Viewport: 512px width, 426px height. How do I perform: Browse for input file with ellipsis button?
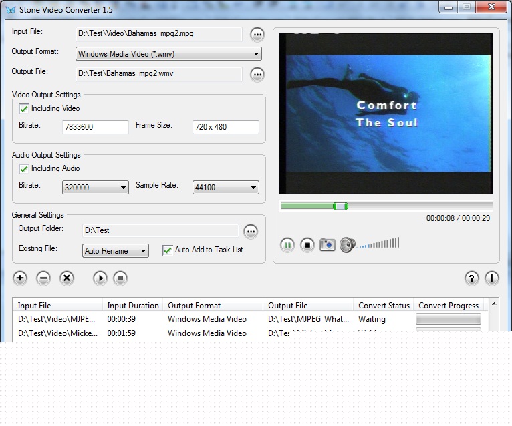coord(257,35)
